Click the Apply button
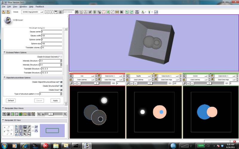This screenshot has height=149, width=239. click(55, 100)
